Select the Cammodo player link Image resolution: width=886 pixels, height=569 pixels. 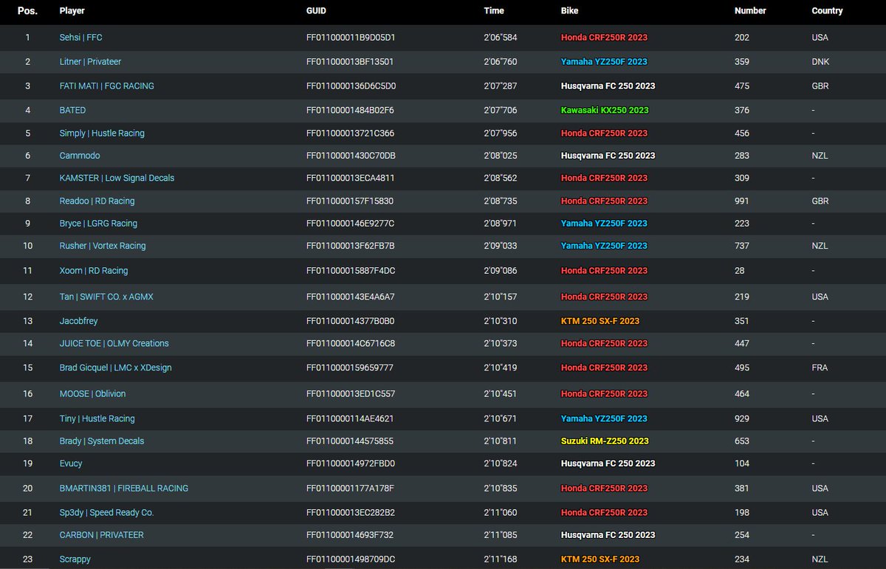click(80, 156)
